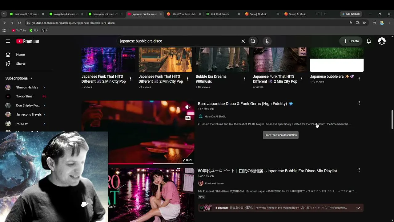This screenshot has width=394, height=222.
Task: Open the tab search dropdown
Action: point(4,14)
